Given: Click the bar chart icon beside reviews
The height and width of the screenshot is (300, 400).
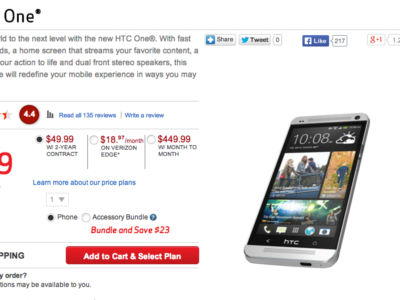Looking at the screenshot, I should coord(50,115).
